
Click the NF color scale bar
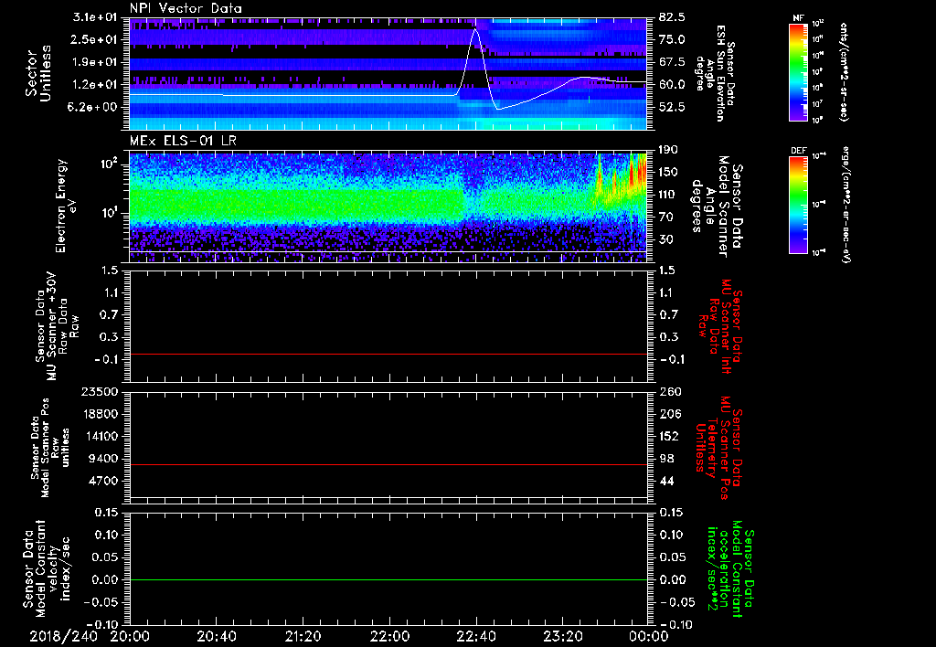(x=798, y=73)
